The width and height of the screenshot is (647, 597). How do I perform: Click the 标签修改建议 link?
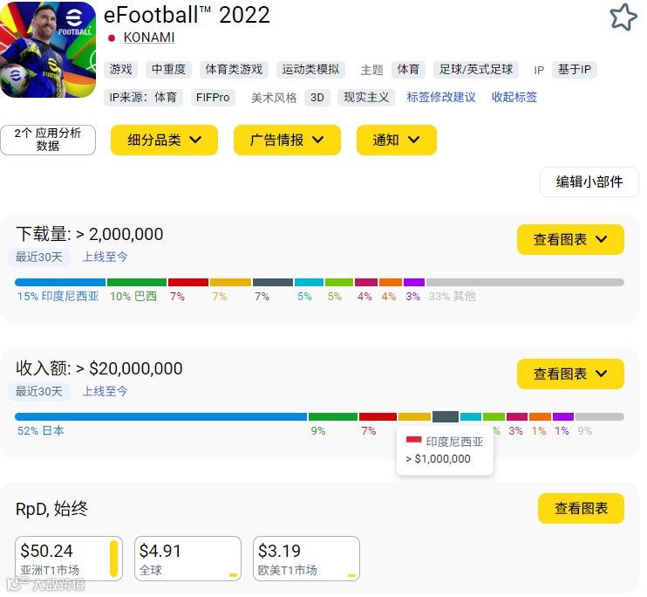(440, 97)
